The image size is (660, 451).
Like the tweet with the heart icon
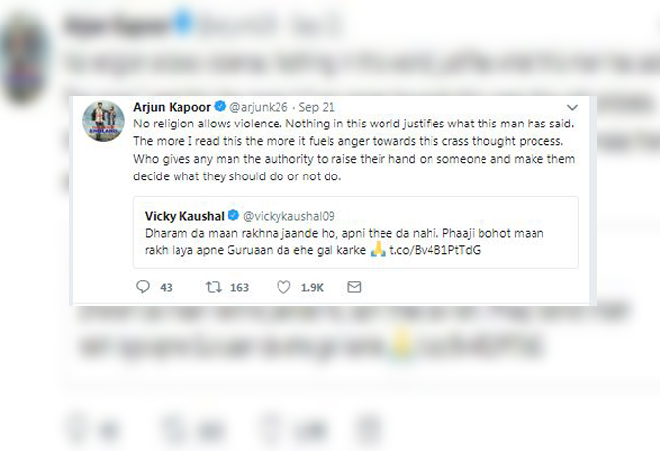(x=283, y=287)
